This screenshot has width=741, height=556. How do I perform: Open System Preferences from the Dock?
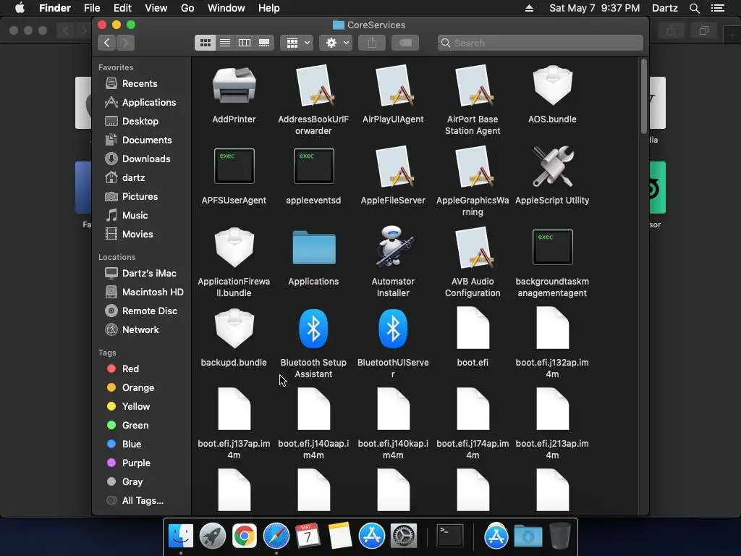pos(403,536)
